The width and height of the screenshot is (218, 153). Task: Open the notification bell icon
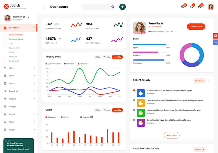(191, 7)
